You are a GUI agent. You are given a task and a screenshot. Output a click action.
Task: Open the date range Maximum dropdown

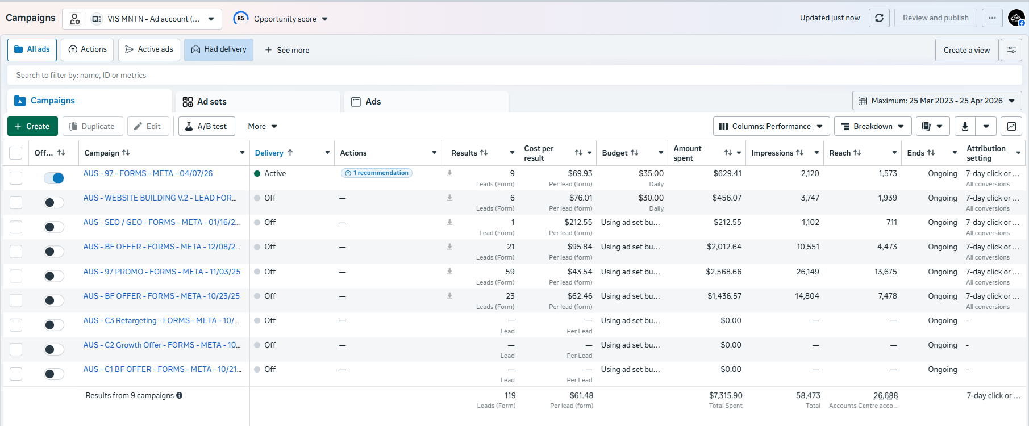click(x=937, y=101)
